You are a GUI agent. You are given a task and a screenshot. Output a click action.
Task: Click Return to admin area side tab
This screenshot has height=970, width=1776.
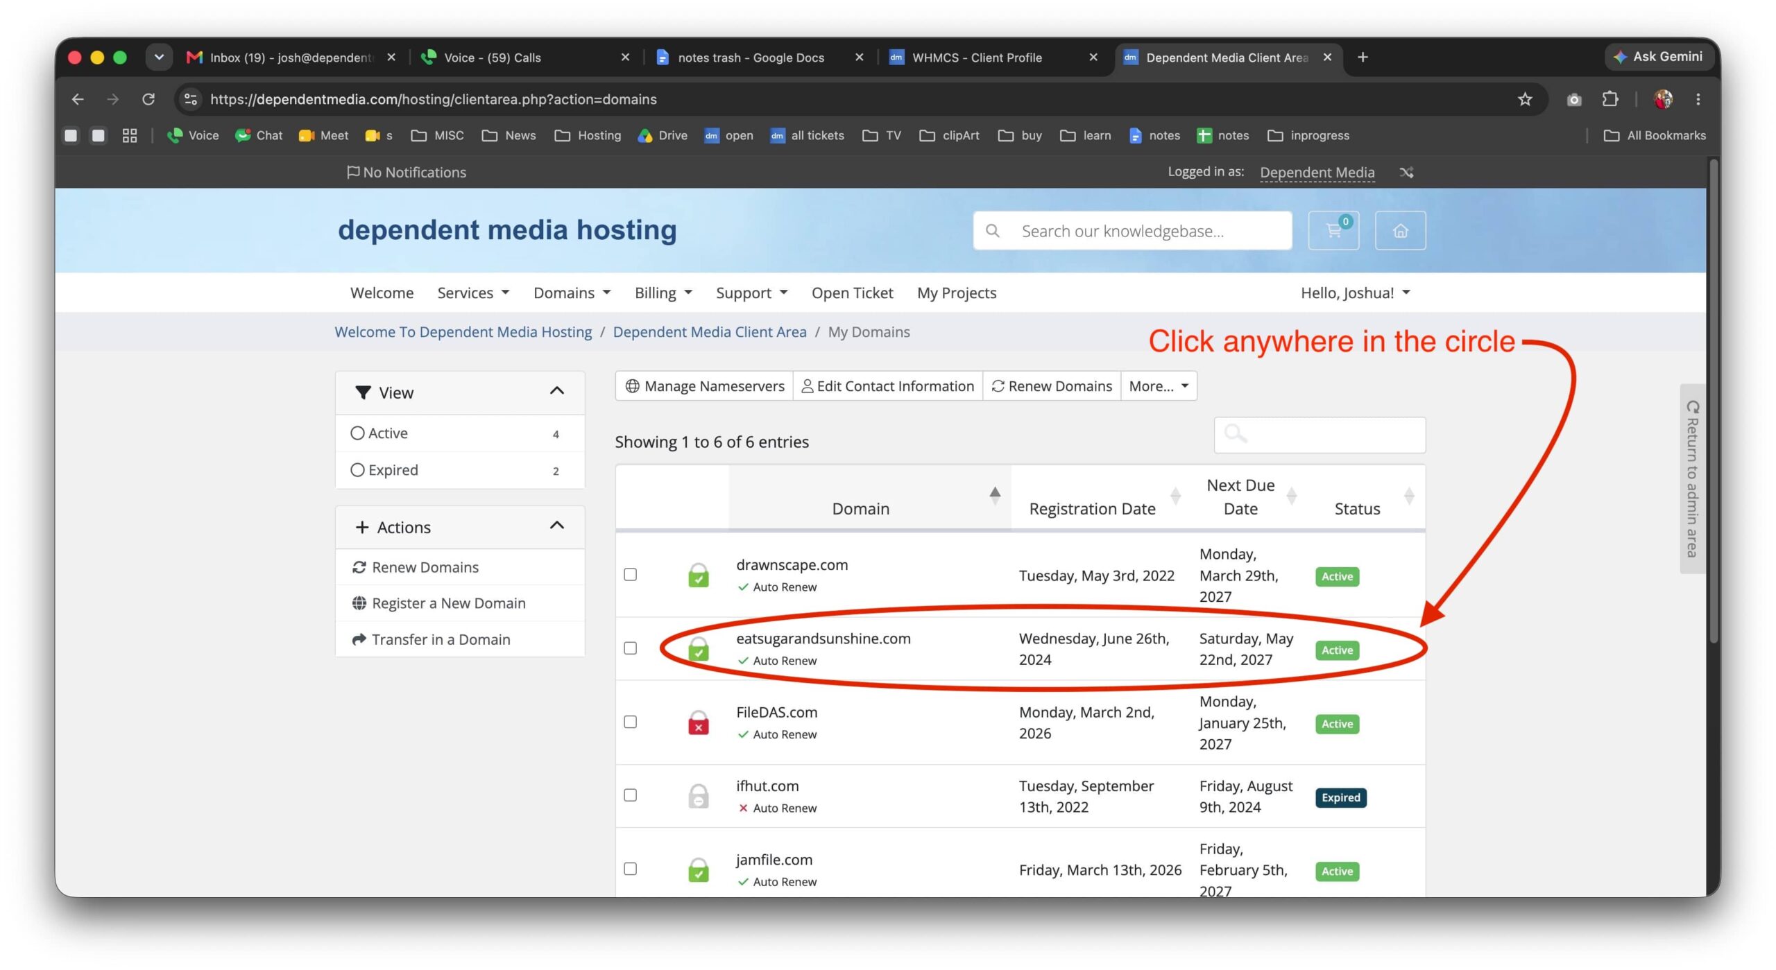point(1692,478)
